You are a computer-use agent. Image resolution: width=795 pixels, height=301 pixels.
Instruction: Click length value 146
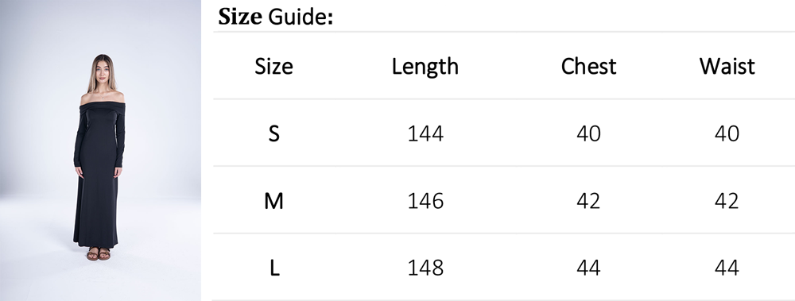(x=425, y=201)
